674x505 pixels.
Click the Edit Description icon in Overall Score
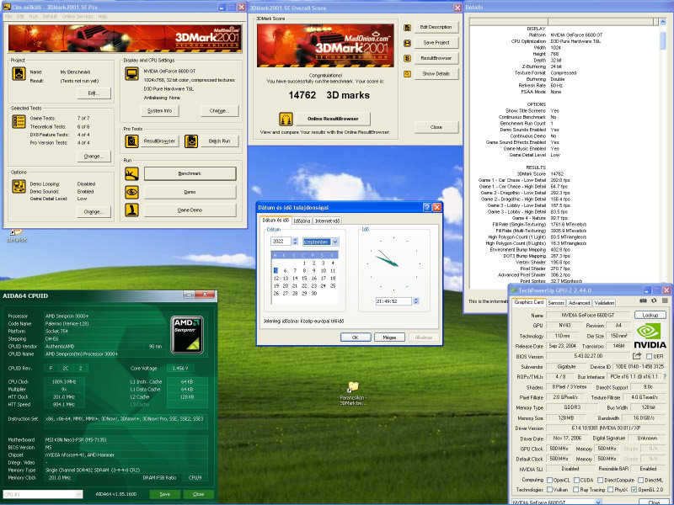point(407,28)
